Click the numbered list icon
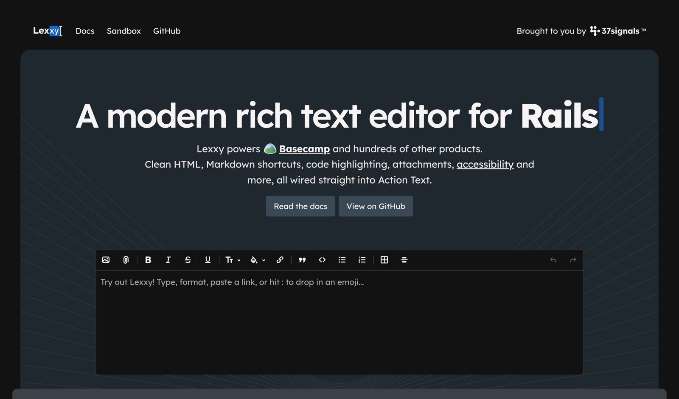 [x=362, y=260]
